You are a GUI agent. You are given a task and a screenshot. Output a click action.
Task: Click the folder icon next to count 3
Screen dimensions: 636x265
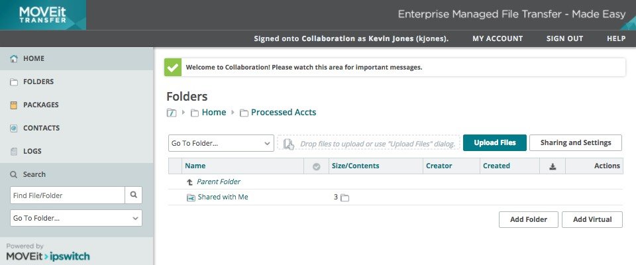coord(344,197)
